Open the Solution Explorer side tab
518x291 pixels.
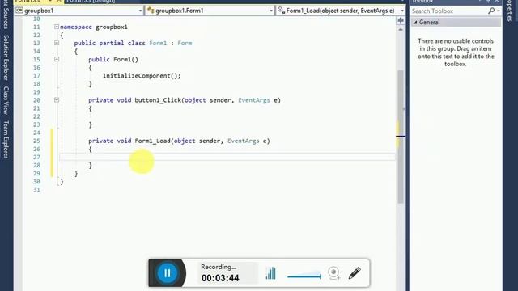(x=6, y=57)
